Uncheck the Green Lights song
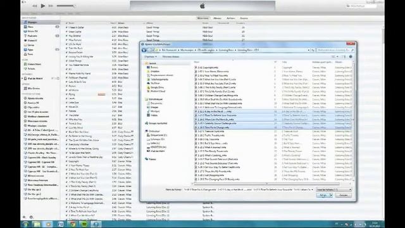Viewport: 405px width, 228px height. click(66, 32)
